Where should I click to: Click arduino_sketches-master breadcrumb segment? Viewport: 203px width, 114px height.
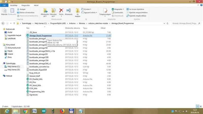point(98,23)
